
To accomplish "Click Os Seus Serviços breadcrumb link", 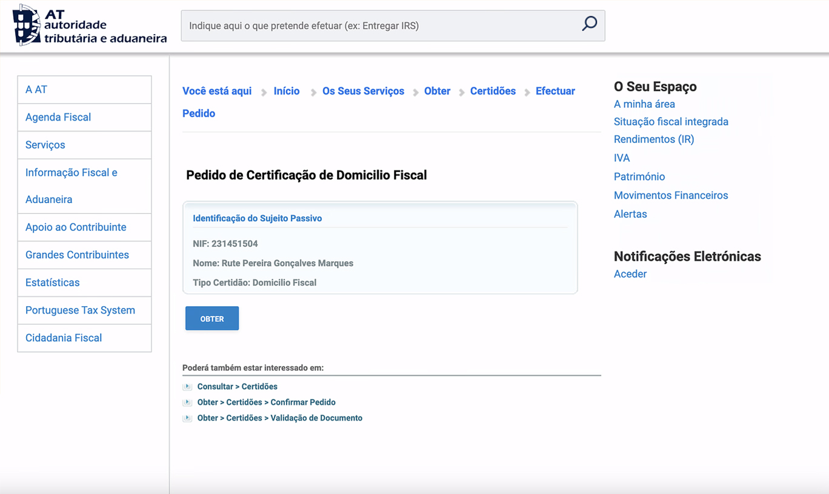I will (363, 92).
